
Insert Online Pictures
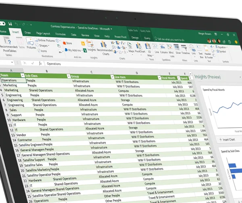pyautogui.click(x=45, y=41)
